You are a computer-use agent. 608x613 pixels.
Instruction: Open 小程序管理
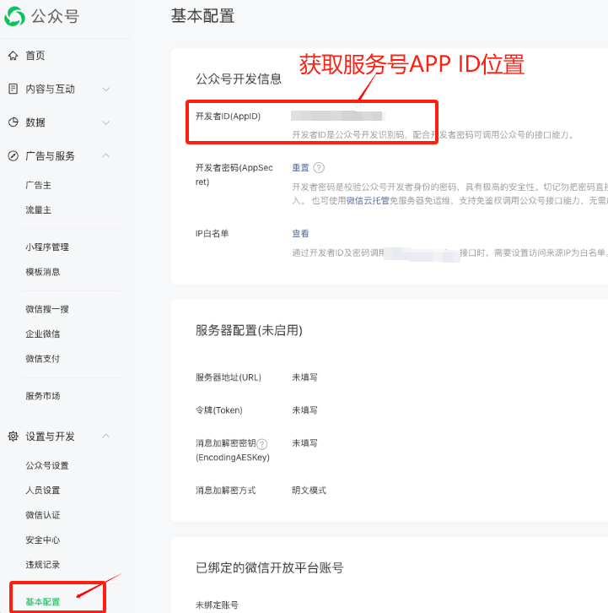47,247
